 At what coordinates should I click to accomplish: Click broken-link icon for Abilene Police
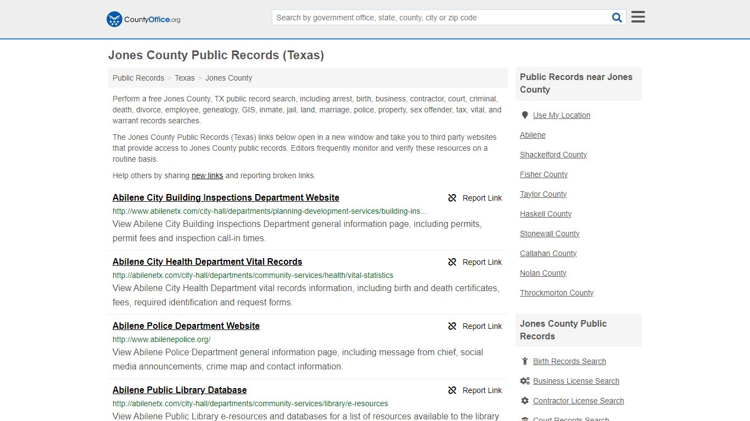pyautogui.click(x=452, y=326)
